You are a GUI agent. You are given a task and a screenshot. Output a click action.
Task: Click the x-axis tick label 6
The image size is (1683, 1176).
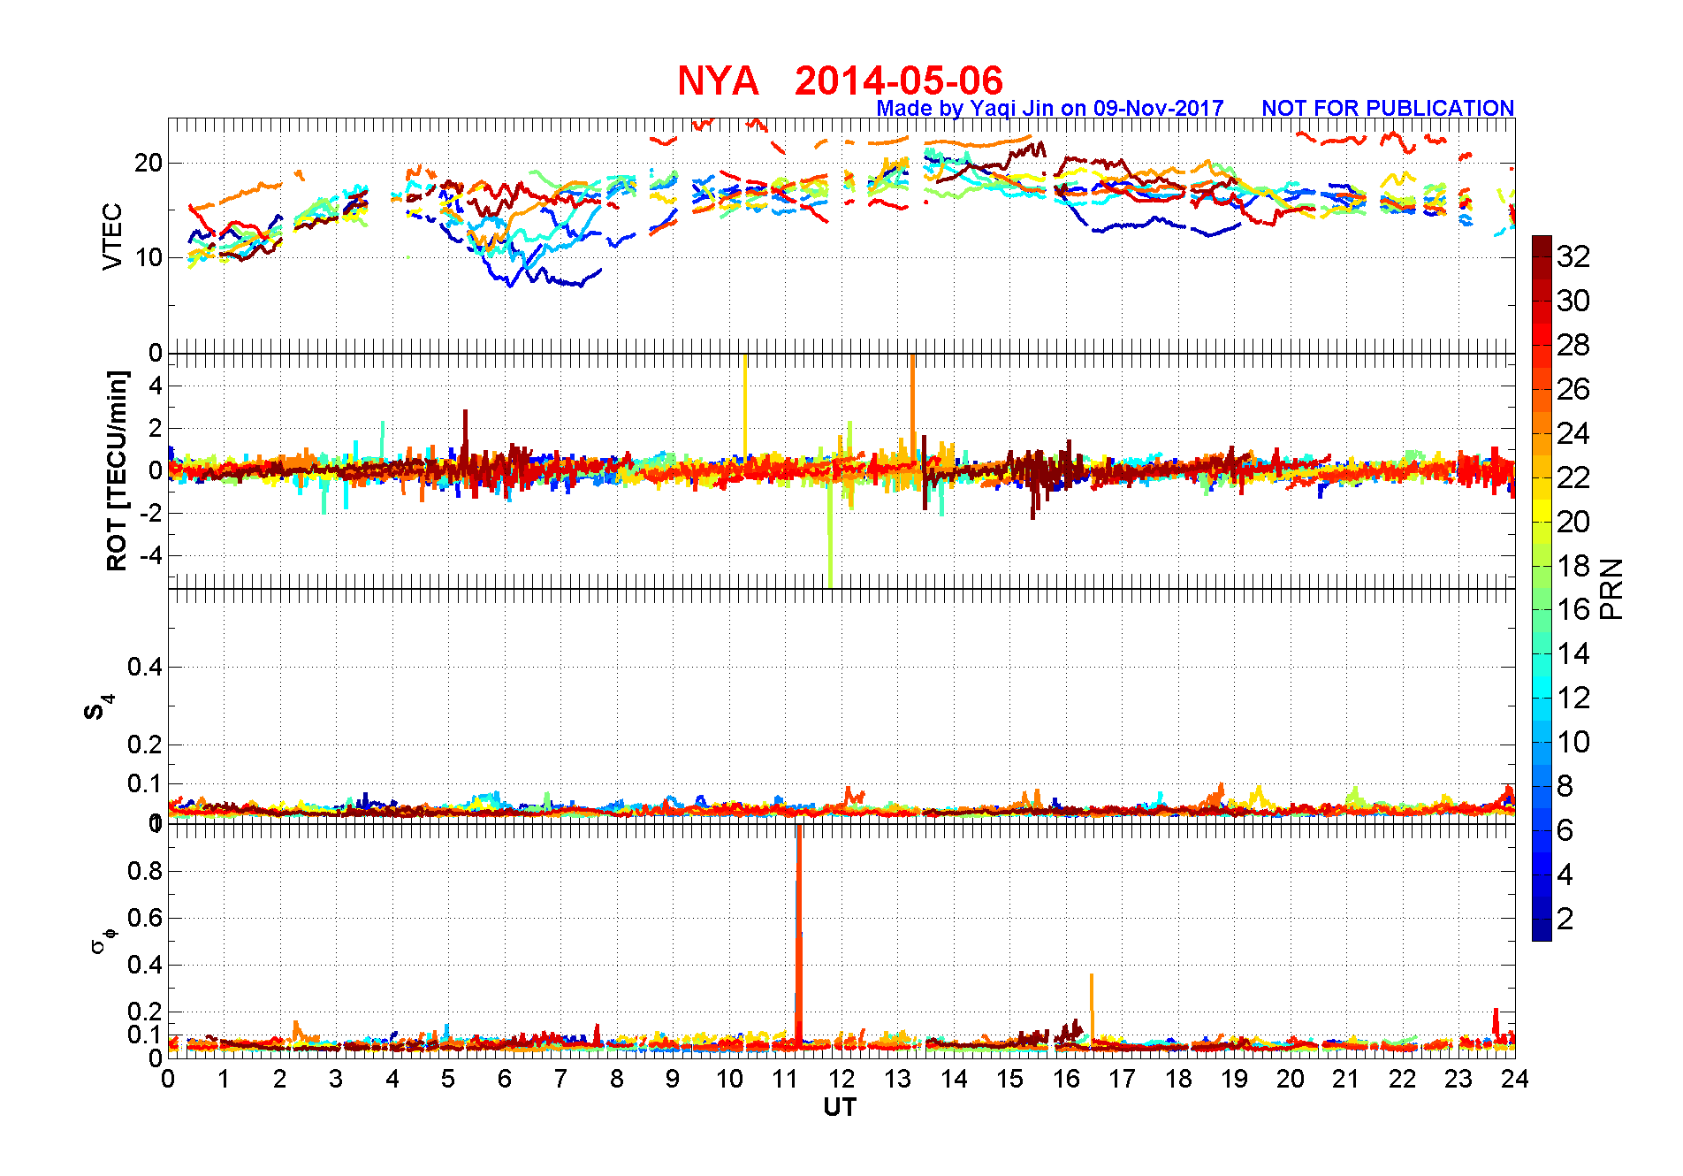505,1079
